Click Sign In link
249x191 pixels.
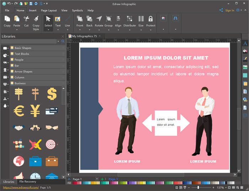click(229, 11)
